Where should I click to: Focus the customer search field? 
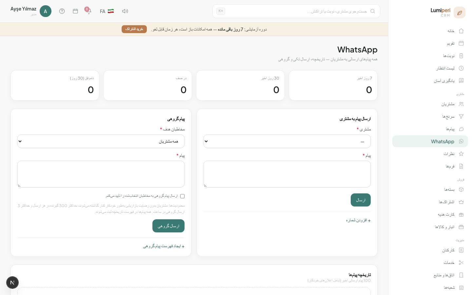click(x=296, y=11)
